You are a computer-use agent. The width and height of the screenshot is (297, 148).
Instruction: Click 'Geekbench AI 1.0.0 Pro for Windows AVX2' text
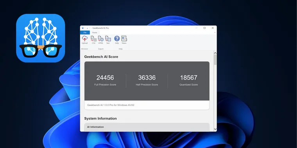tap(111, 105)
